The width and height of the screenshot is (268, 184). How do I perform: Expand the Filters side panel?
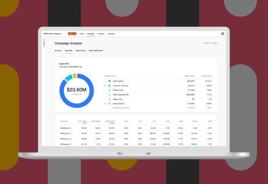coord(44,43)
